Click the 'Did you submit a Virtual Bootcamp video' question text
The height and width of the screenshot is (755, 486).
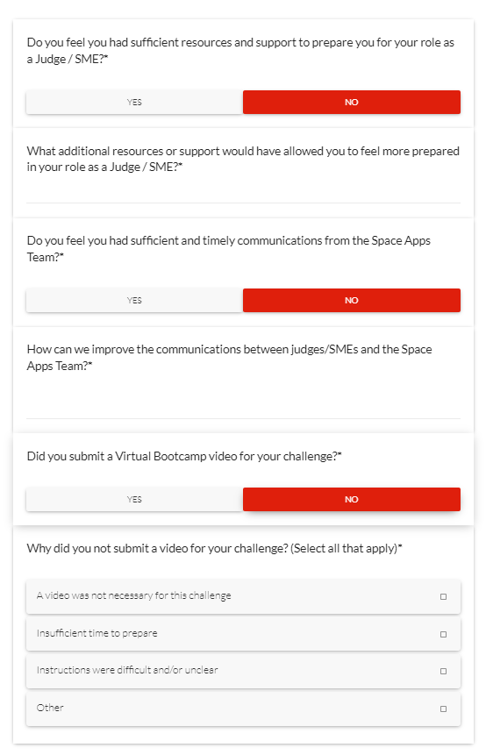184,457
